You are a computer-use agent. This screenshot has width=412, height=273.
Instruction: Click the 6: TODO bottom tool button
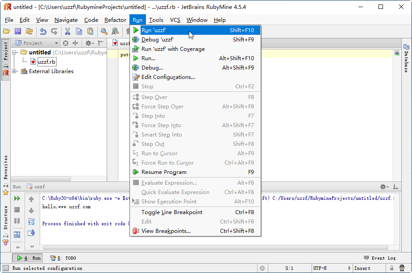tap(63, 258)
